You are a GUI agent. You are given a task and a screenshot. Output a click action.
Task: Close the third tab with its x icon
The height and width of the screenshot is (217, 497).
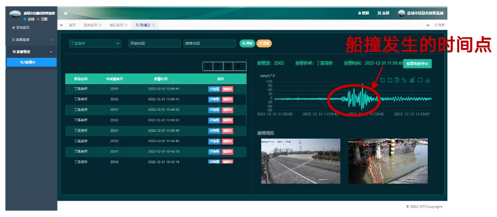pos(126,25)
